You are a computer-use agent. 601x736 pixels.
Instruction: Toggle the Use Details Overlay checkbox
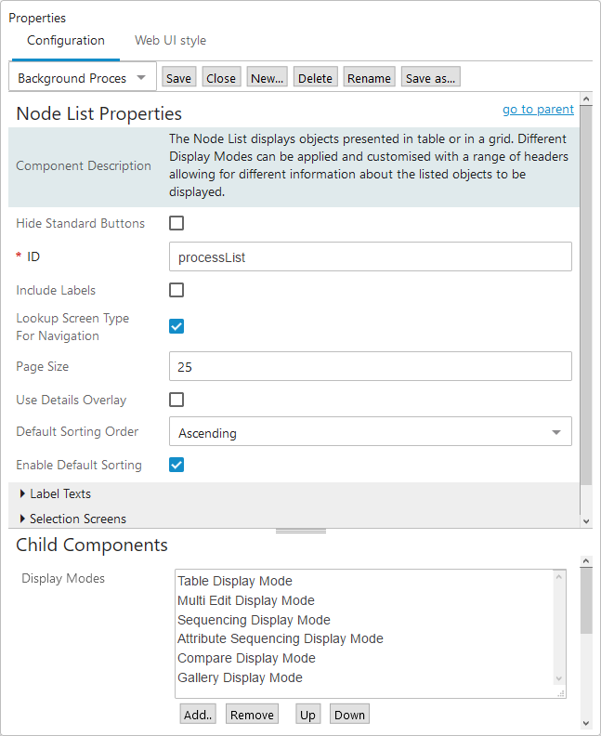(x=176, y=400)
